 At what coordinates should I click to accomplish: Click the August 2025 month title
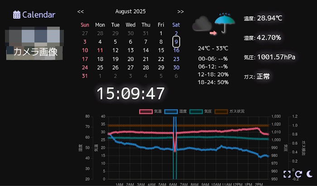click(x=130, y=11)
